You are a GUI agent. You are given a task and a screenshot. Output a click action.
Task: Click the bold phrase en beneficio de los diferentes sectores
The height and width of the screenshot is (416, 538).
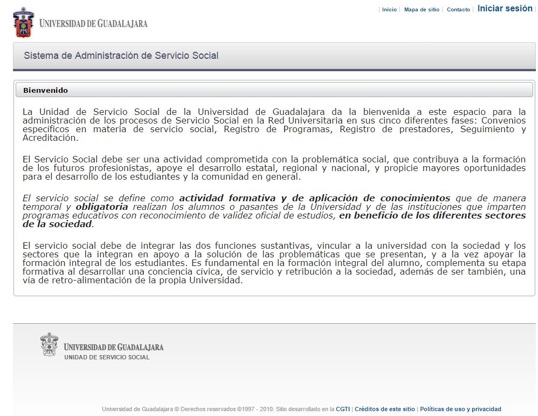tap(432, 215)
